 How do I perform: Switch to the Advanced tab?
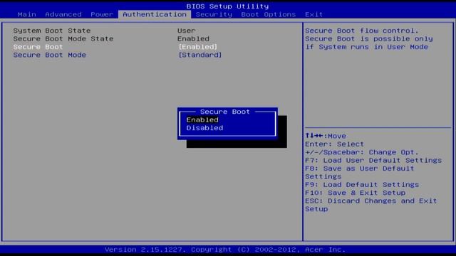(x=63, y=14)
